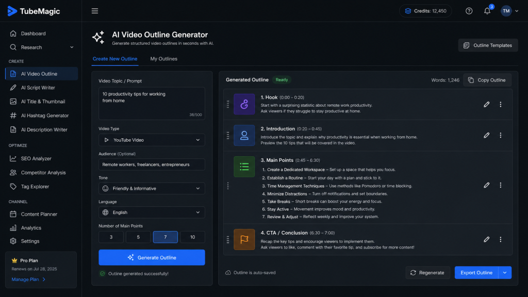
Task: Click the drag handle for CTA / Conclusion
Action: click(x=228, y=239)
